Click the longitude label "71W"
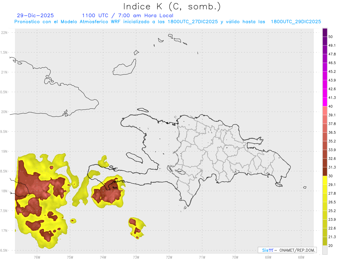Screen dimensions: 338x261 pyautogui.click(x=202, y=257)
